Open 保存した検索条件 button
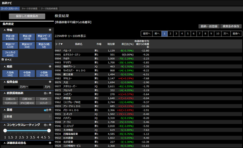This screenshot has height=148, width=243. click(x=27, y=16)
